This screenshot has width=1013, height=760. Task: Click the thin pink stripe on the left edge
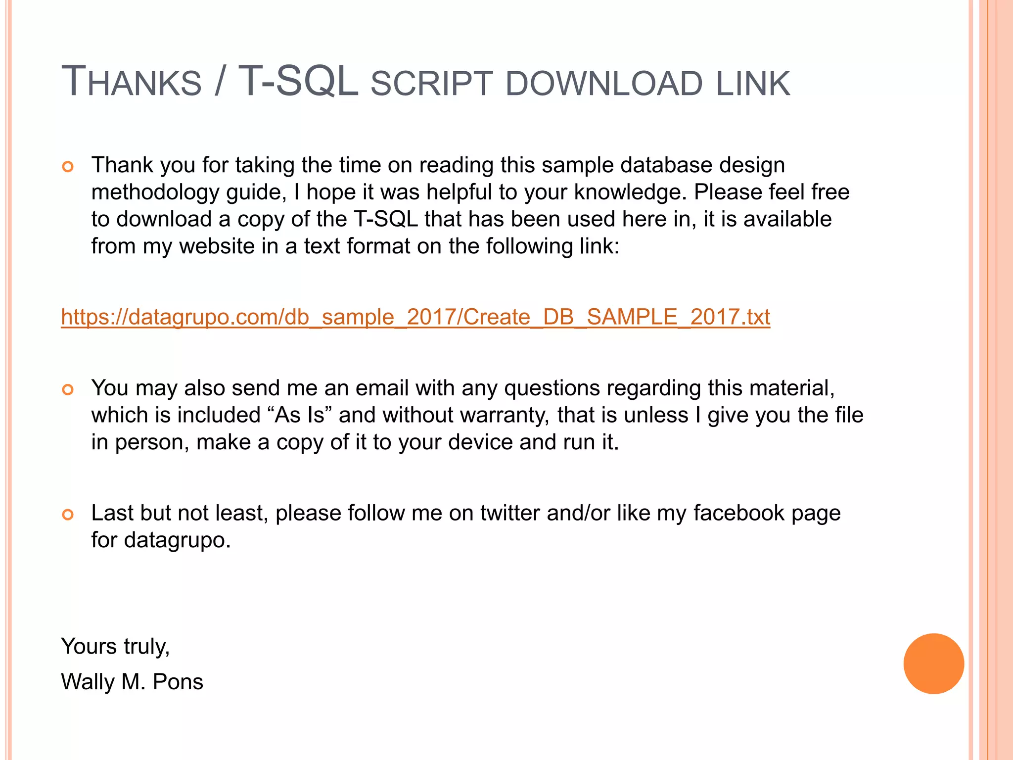tap(8, 380)
